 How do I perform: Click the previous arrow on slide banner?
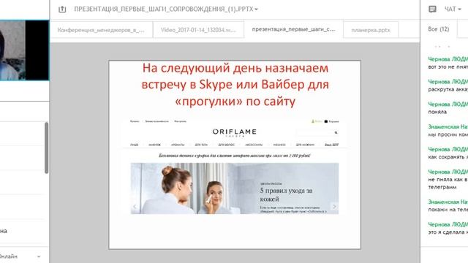coord(135,206)
